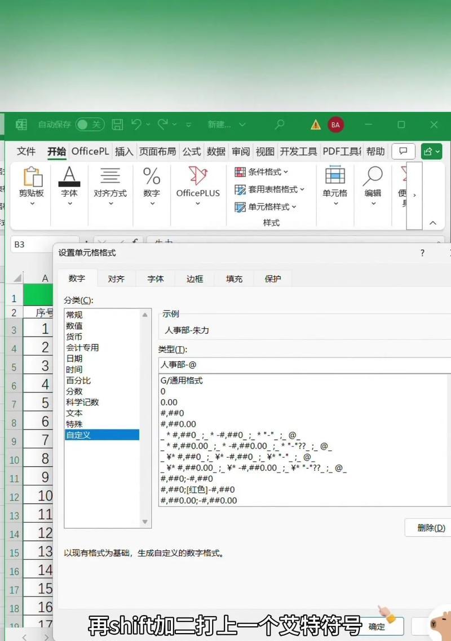This screenshot has height=641, width=451.
Task: Switch to the 填充 dialog tab
Action: pos(234,279)
